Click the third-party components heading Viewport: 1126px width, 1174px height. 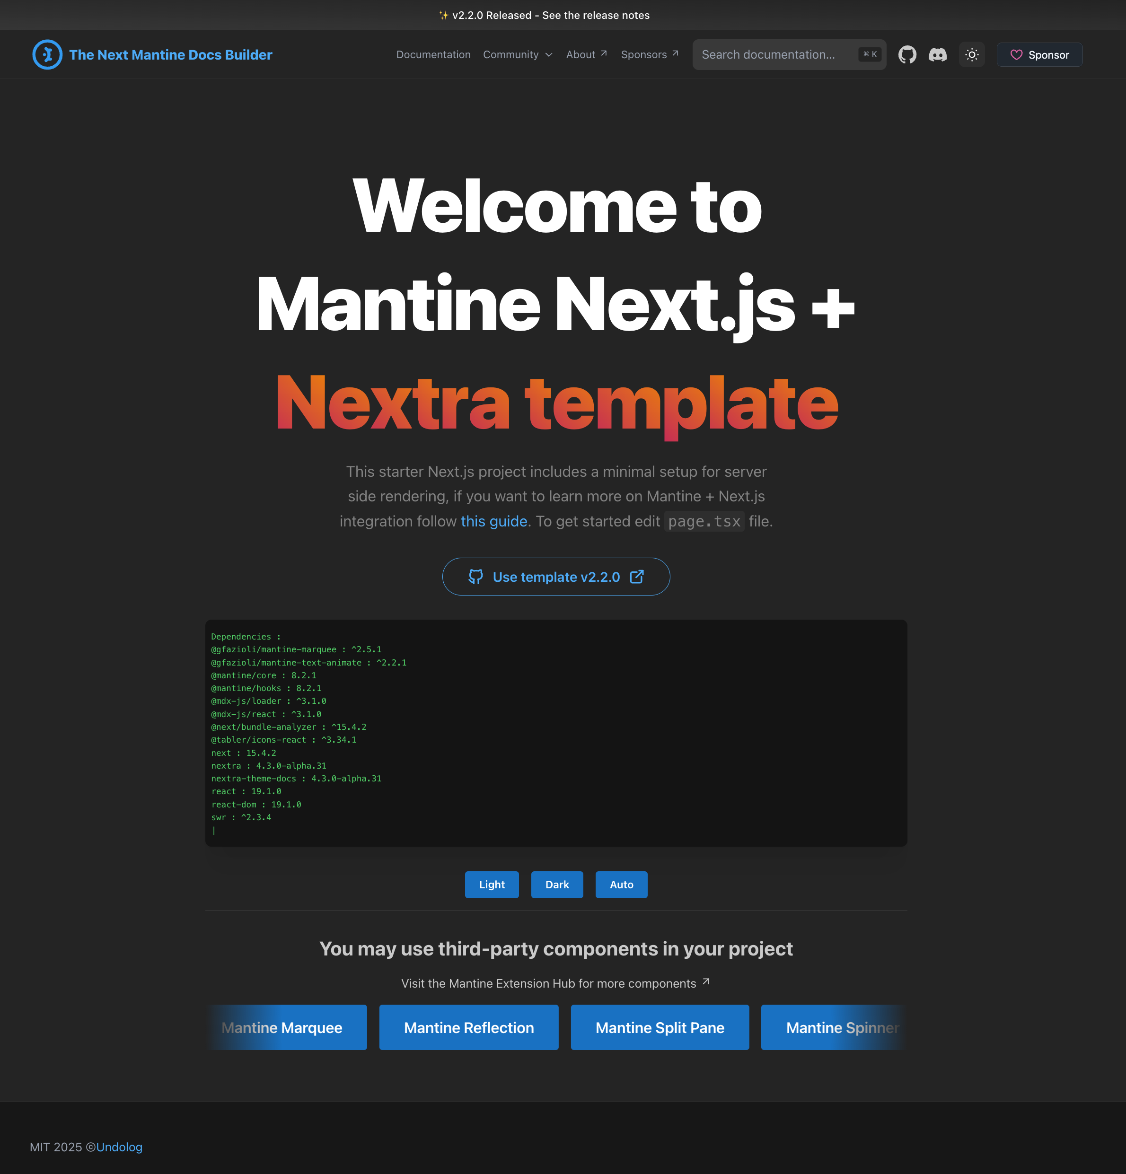[555, 948]
